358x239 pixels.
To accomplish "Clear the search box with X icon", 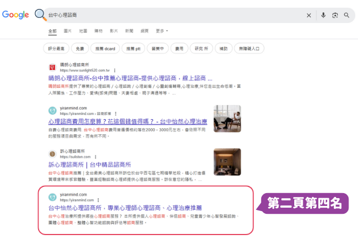I will (x=309, y=15).
